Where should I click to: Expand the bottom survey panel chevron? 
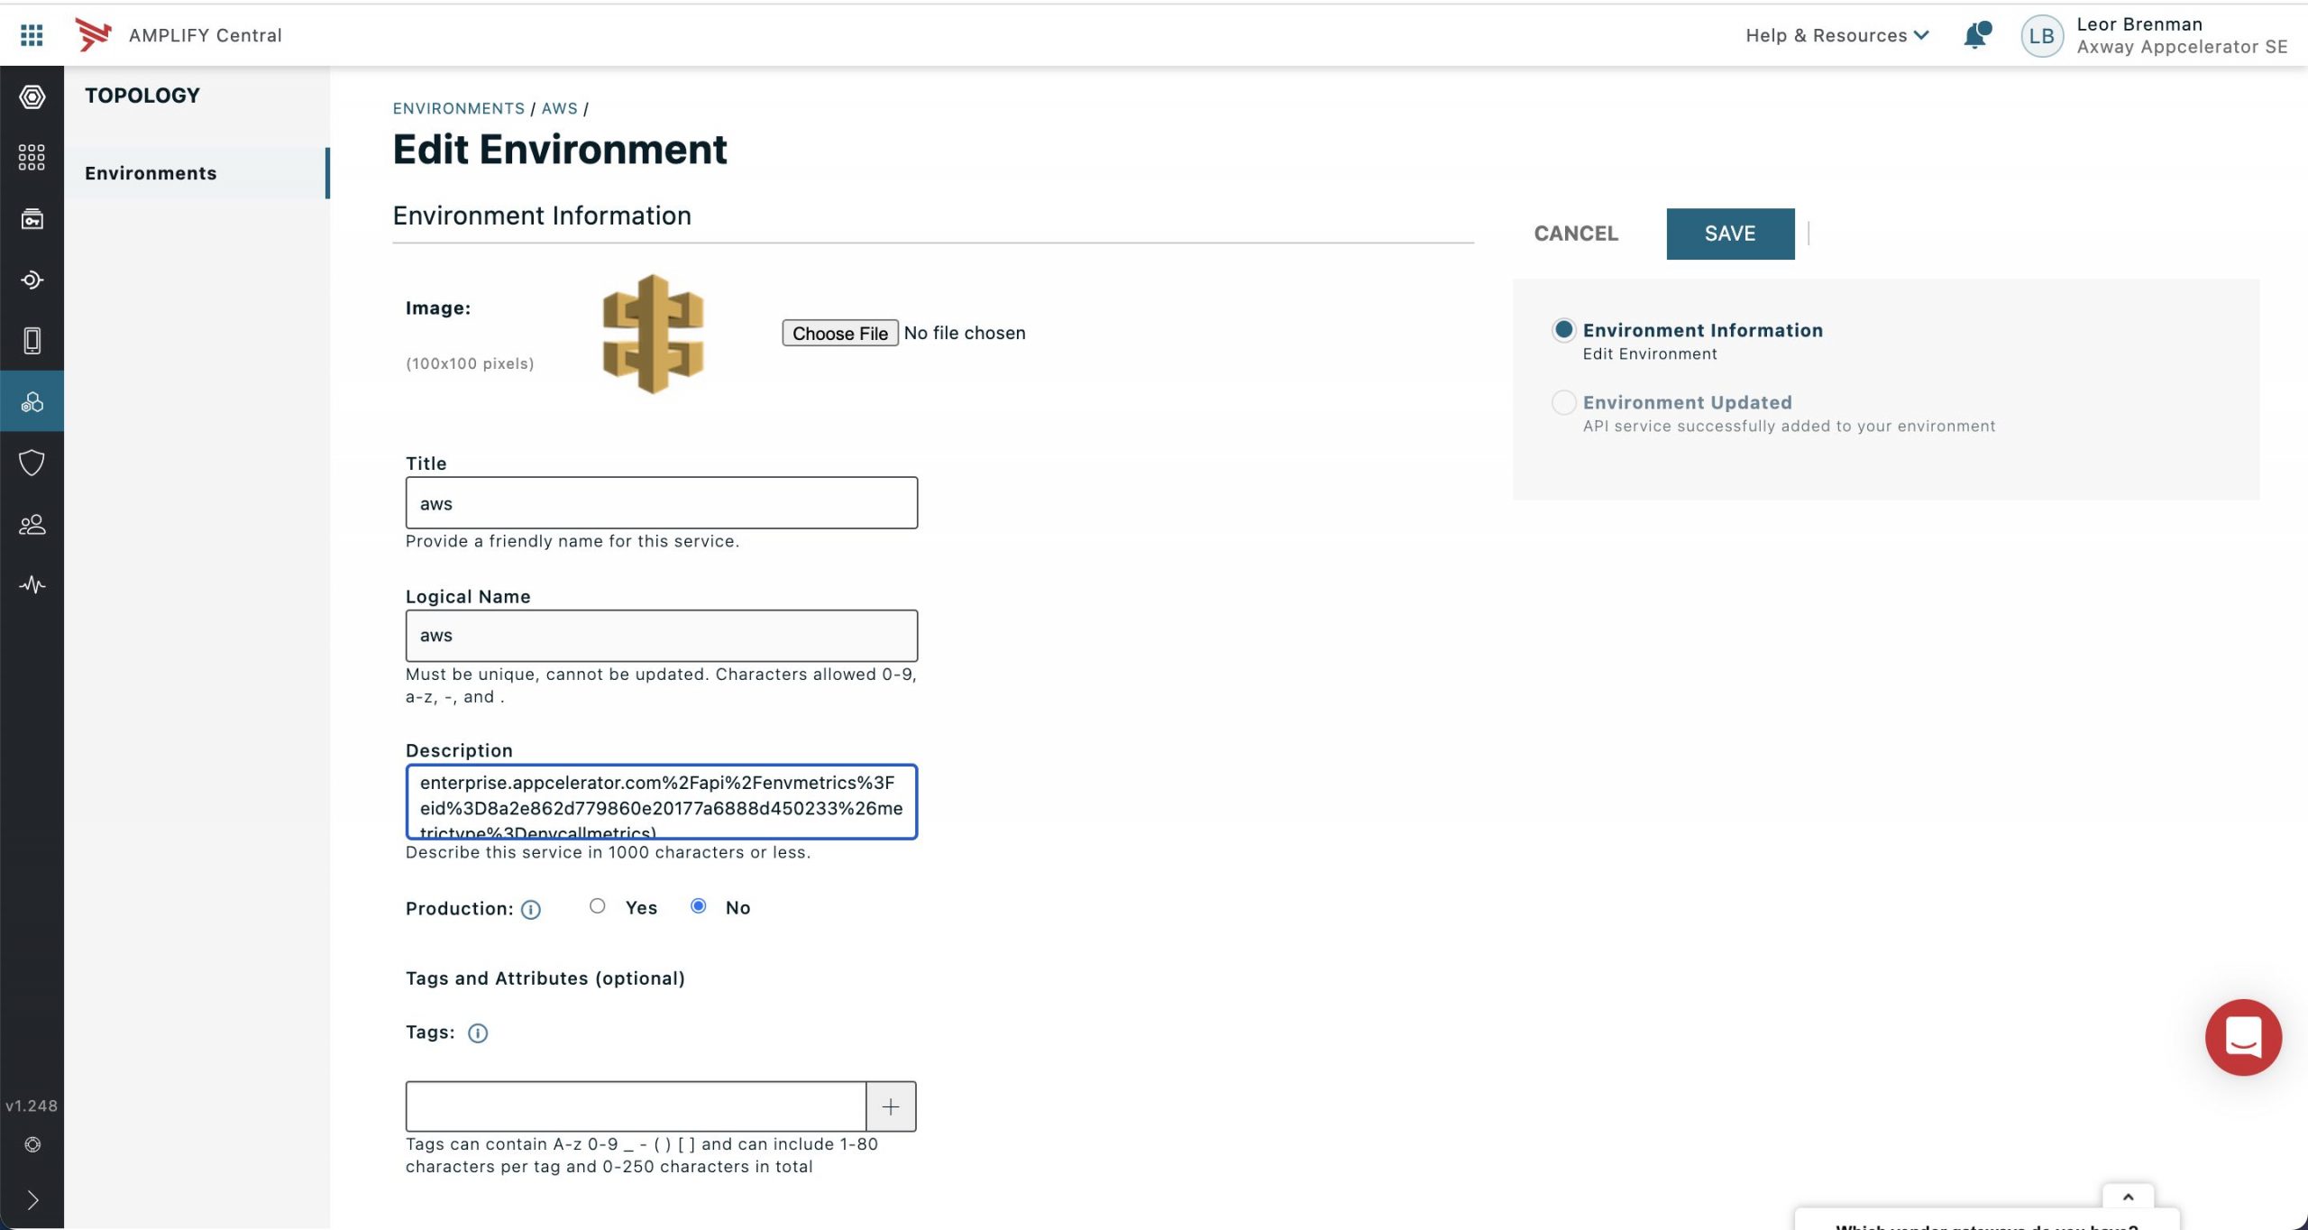pos(2129,1198)
